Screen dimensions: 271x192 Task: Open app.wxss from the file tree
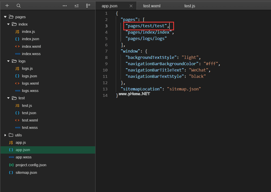point(24,157)
